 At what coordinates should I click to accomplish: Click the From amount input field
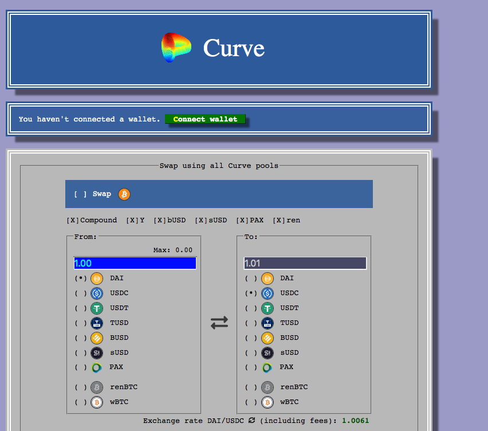pos(135,263)
